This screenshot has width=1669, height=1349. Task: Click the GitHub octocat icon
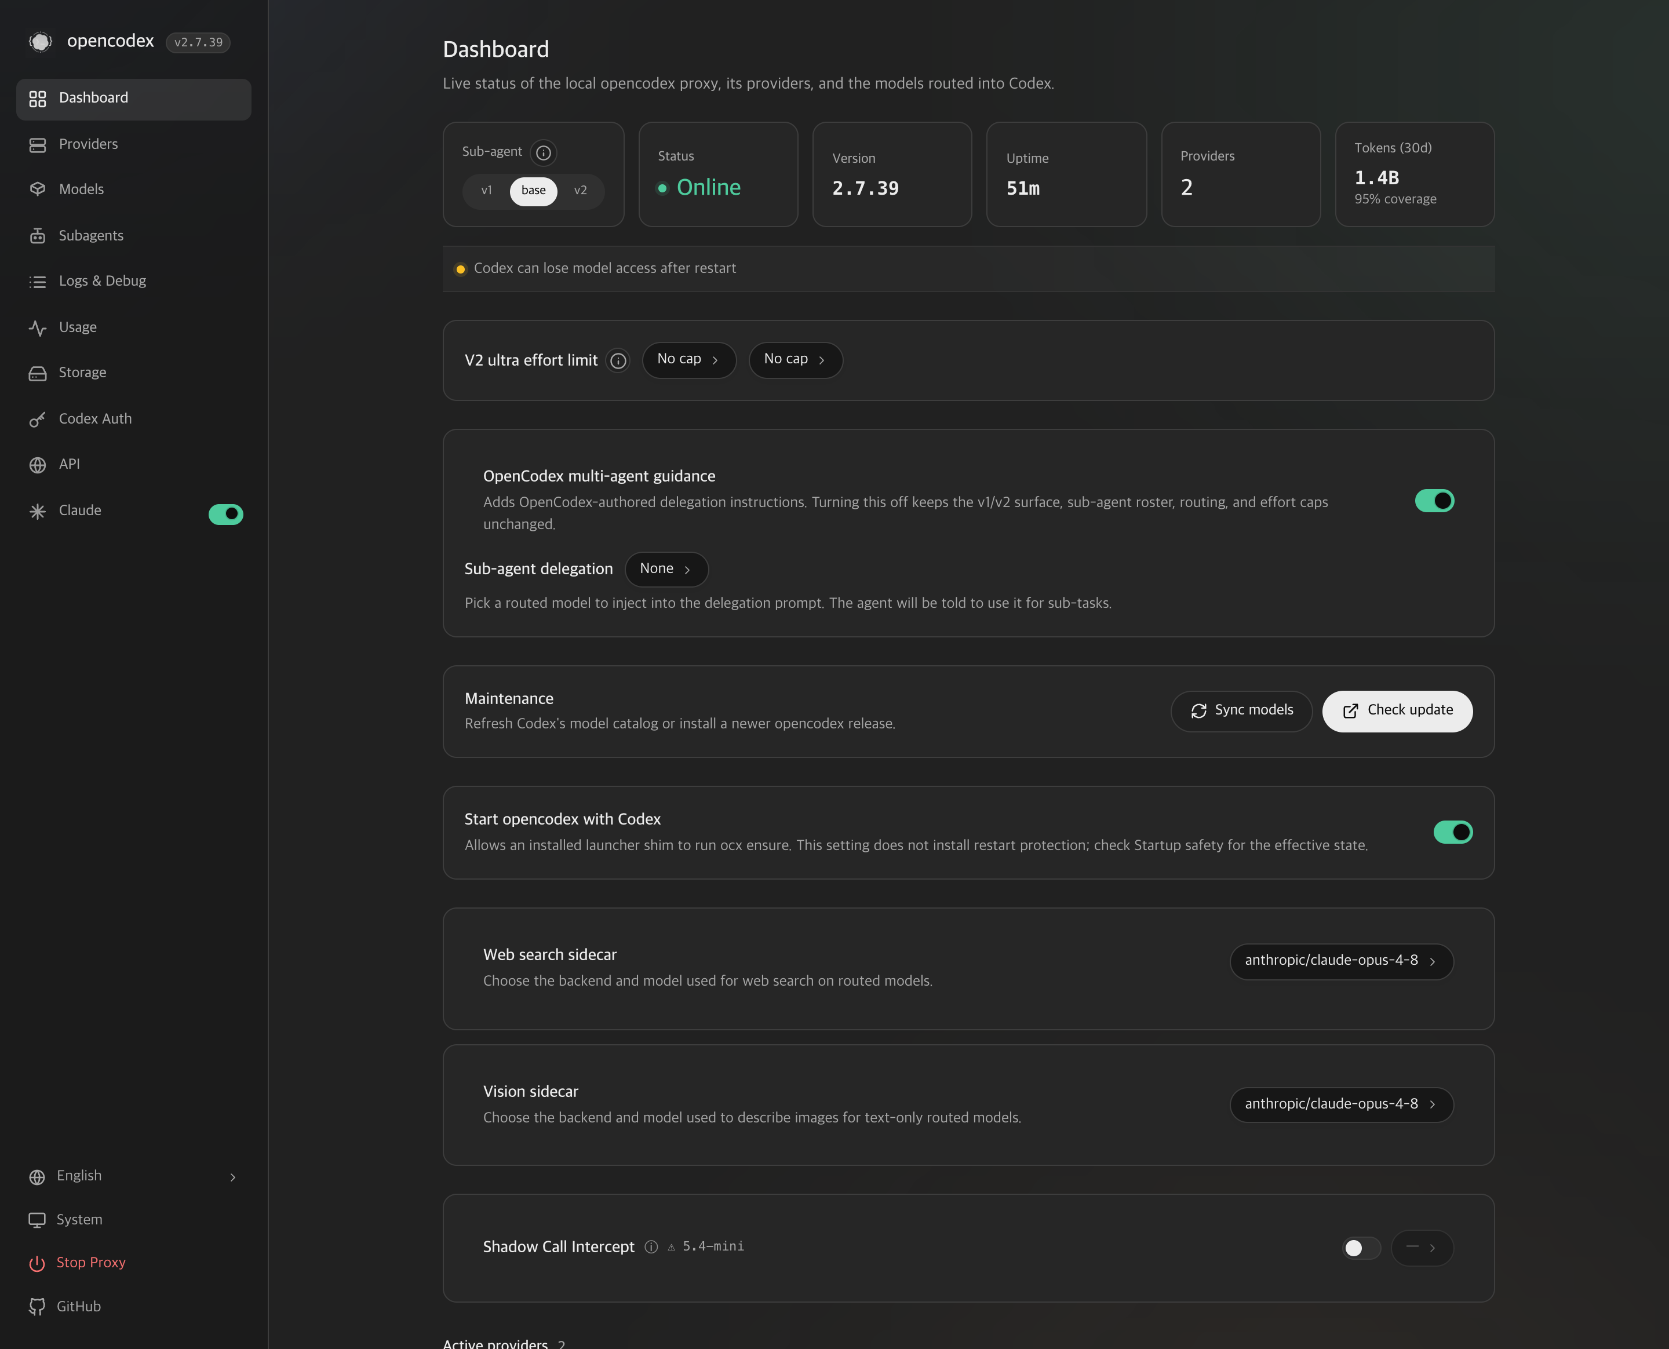pos(37,1307)
